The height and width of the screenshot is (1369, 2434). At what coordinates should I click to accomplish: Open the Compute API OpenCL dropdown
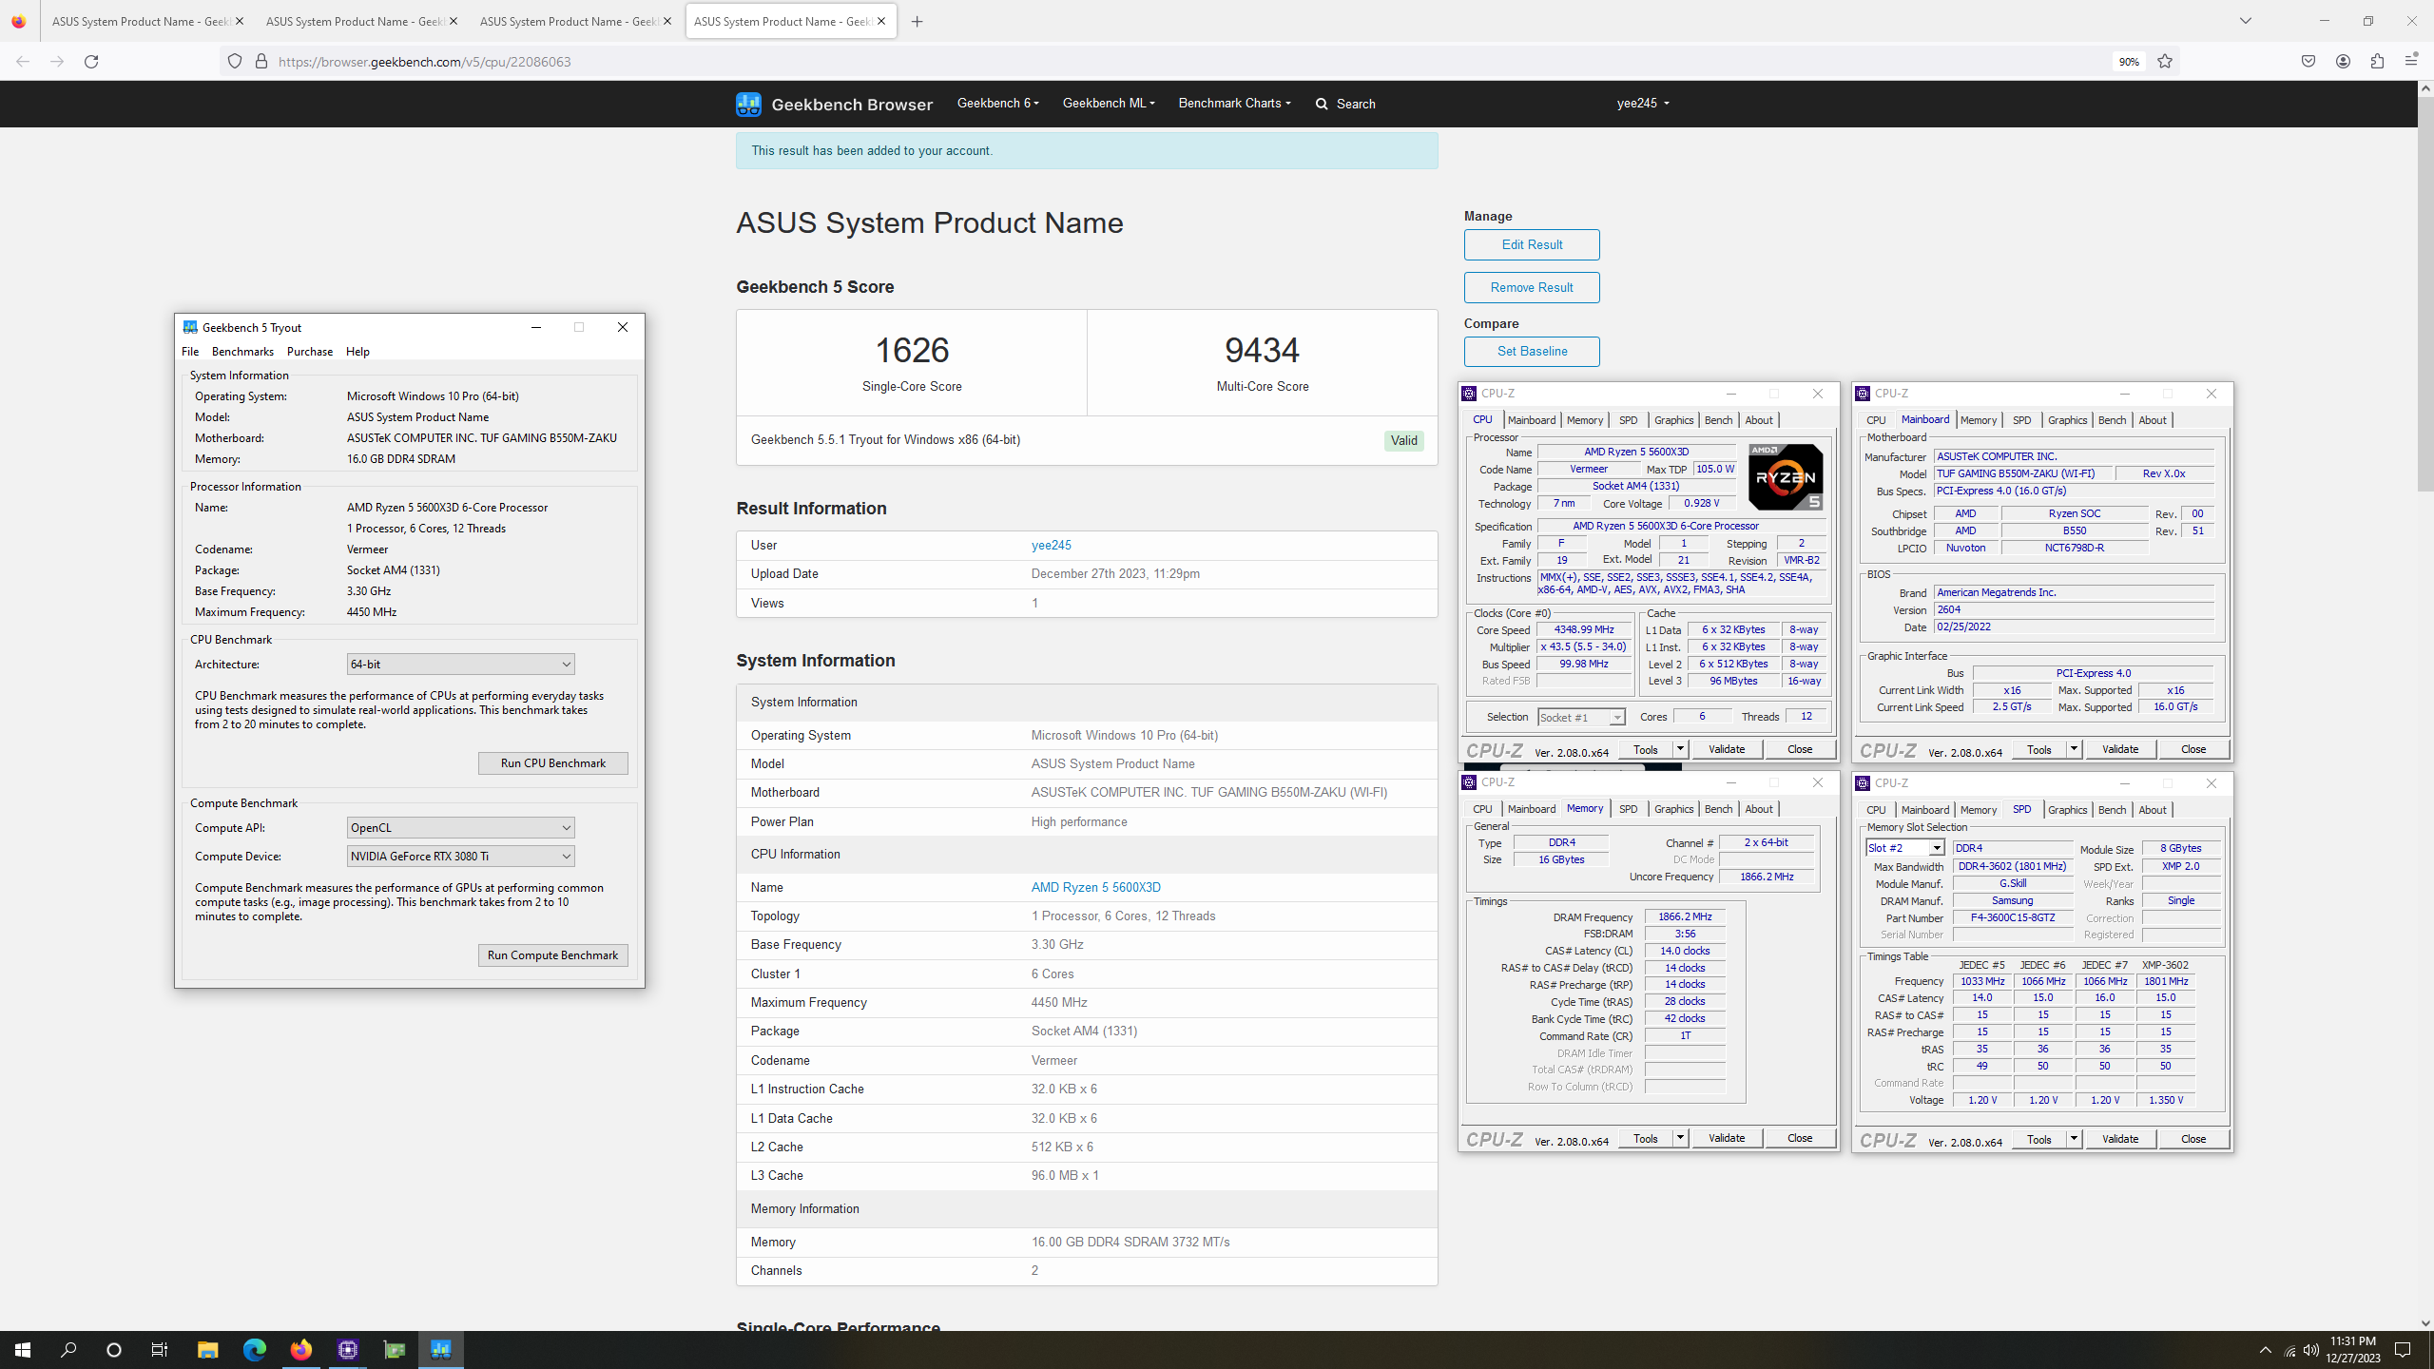coord(460,828)
